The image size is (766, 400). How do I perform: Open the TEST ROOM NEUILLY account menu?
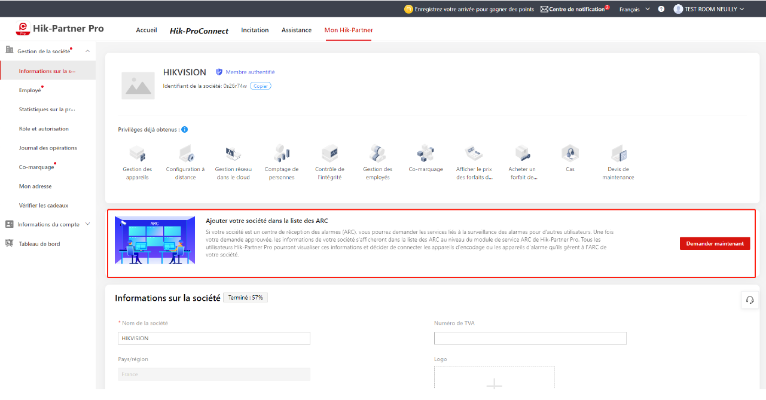[709, 9]
